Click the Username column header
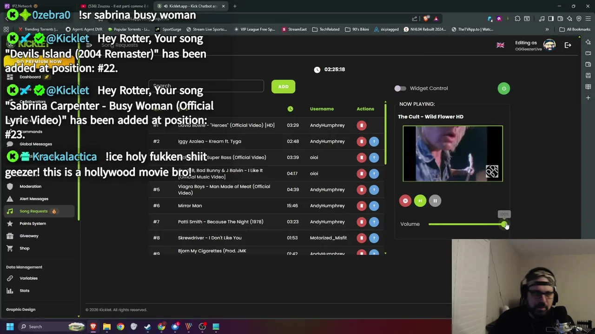The image size is (595, 334). (x=322, y=109)
